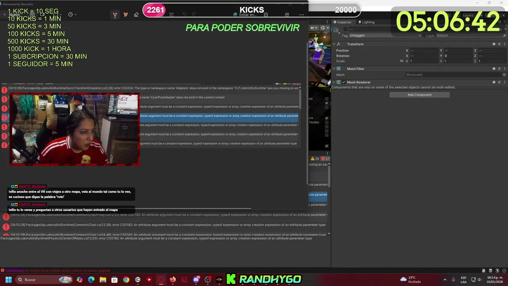Toggle the constrained proportions link on Scale

402,61
